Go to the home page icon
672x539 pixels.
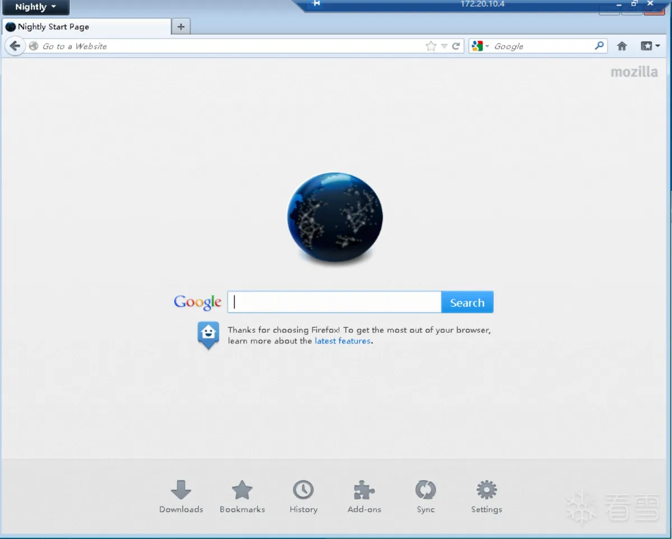tap(622, 47)
